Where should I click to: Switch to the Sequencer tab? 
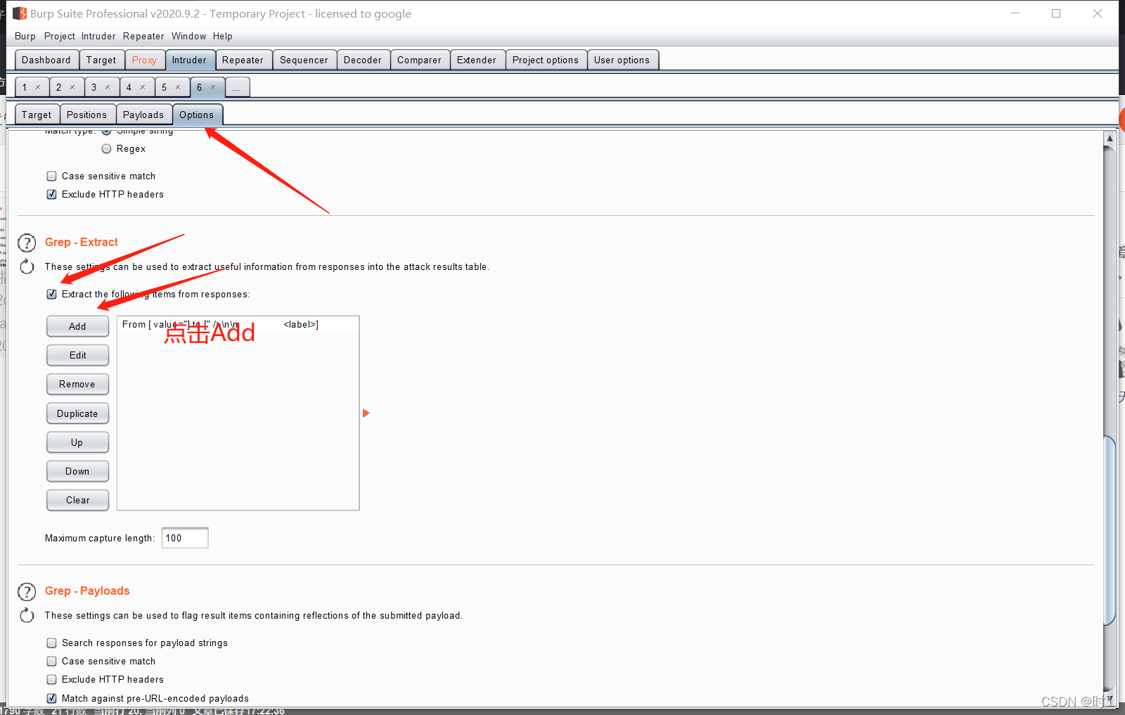304,60
